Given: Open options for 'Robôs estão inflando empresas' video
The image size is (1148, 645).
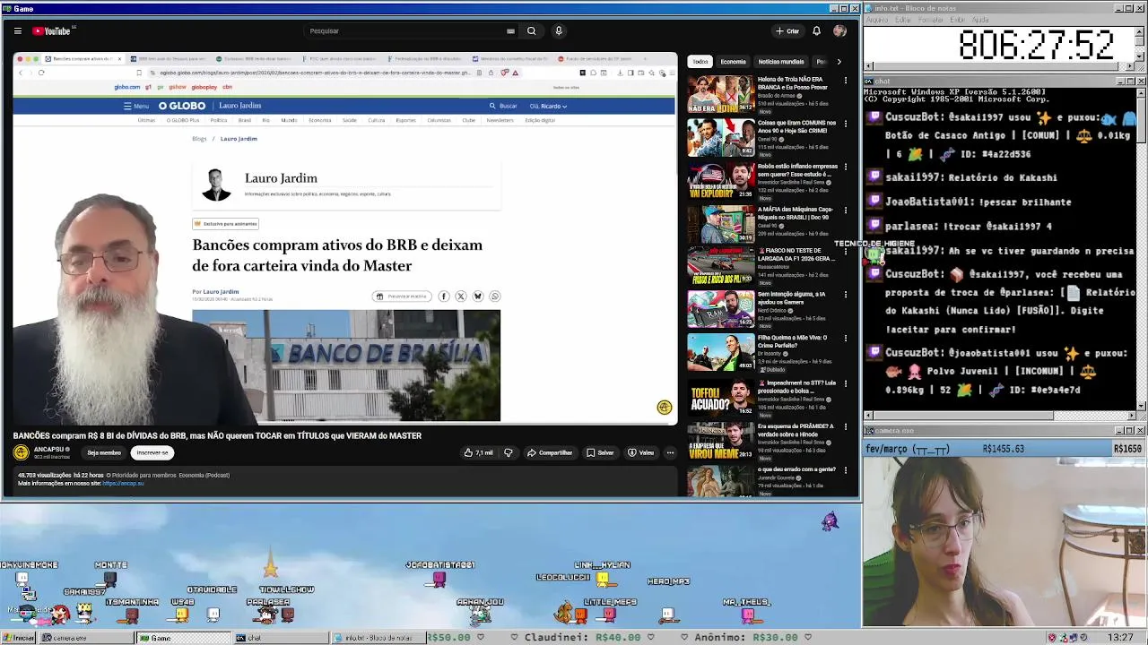Looking at the screenshot, I should [x=845, y=167].
